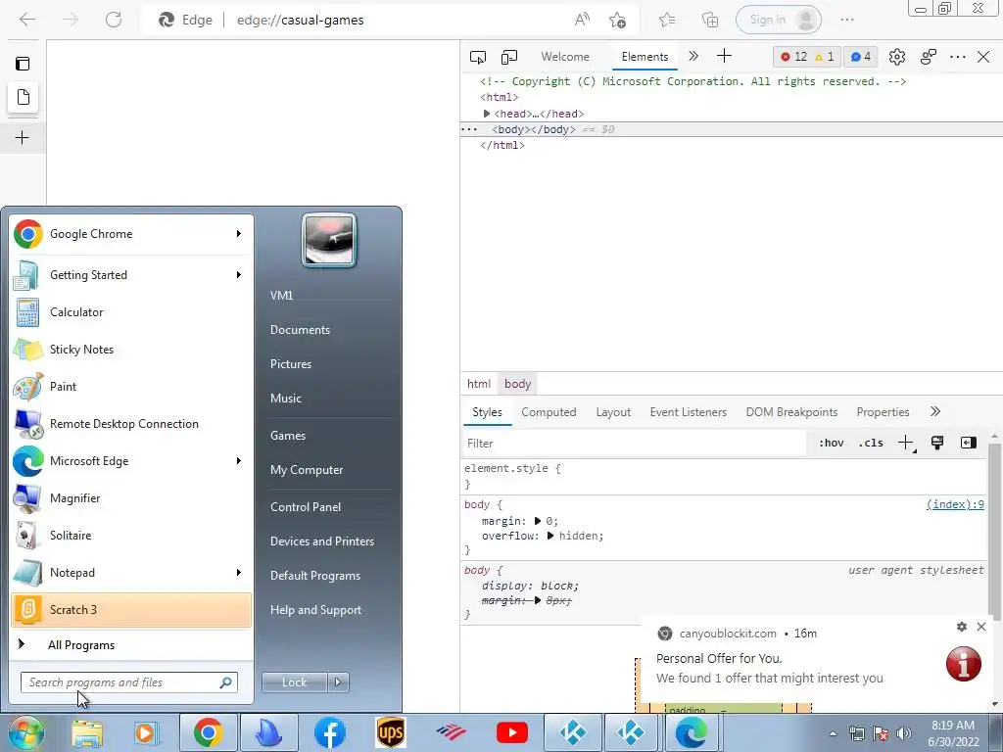Viewport: 1003px width, 752px height.
Task: Open UPS icon on taskbar
Action: [390, 732]
